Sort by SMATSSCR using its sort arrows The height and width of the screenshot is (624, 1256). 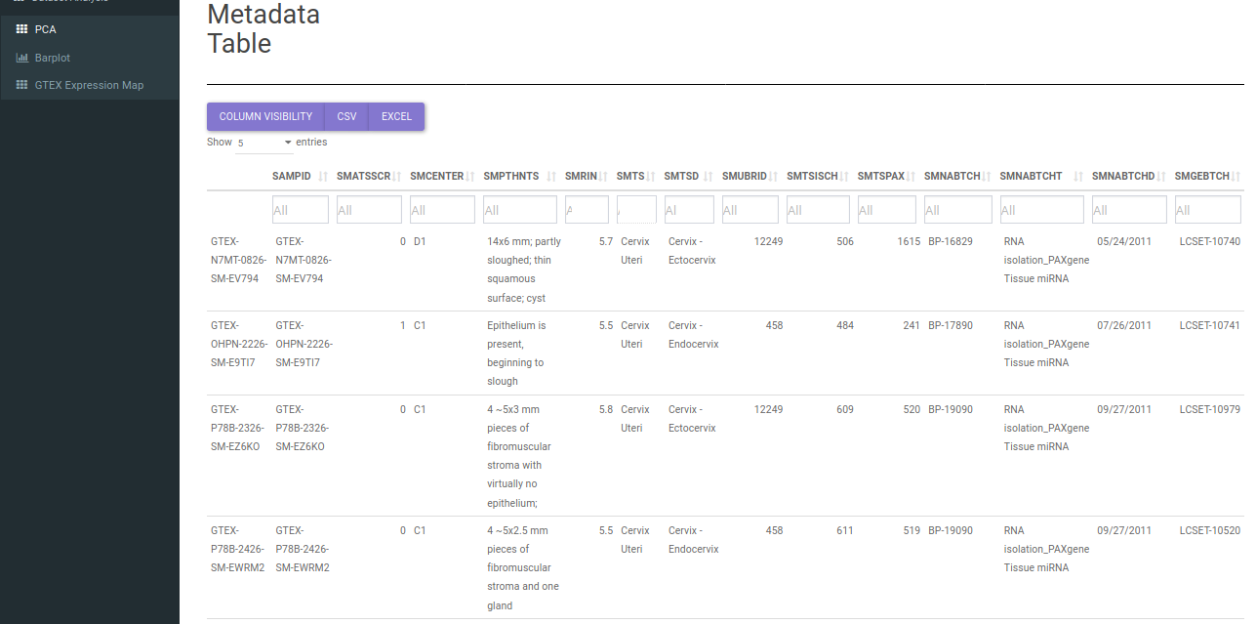396,177
